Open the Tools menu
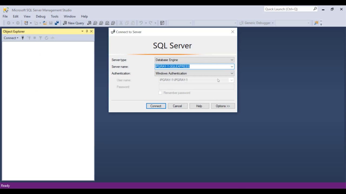The image size is (346, 194). click(x=55, y=16)
